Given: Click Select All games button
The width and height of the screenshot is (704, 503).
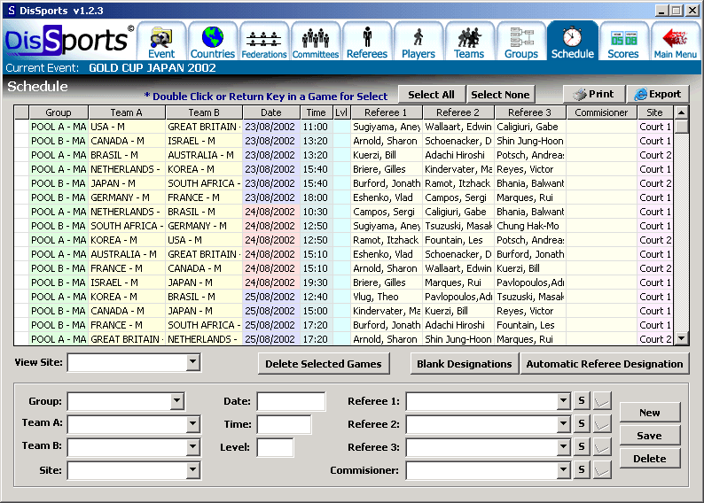Looking at the screenshot, I should tap(432, 95).
